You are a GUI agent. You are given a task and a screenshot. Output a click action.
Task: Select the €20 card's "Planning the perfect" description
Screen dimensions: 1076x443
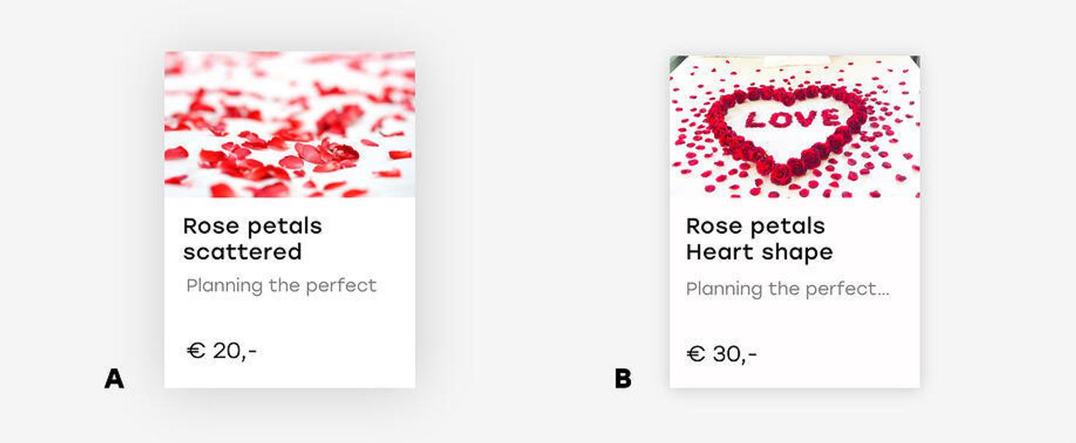[x=281, y=285]
